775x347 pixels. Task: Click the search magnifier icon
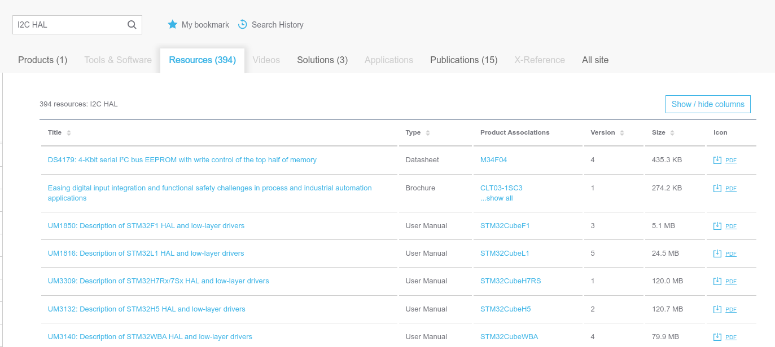pyautogui.click(x=132, y=25)
